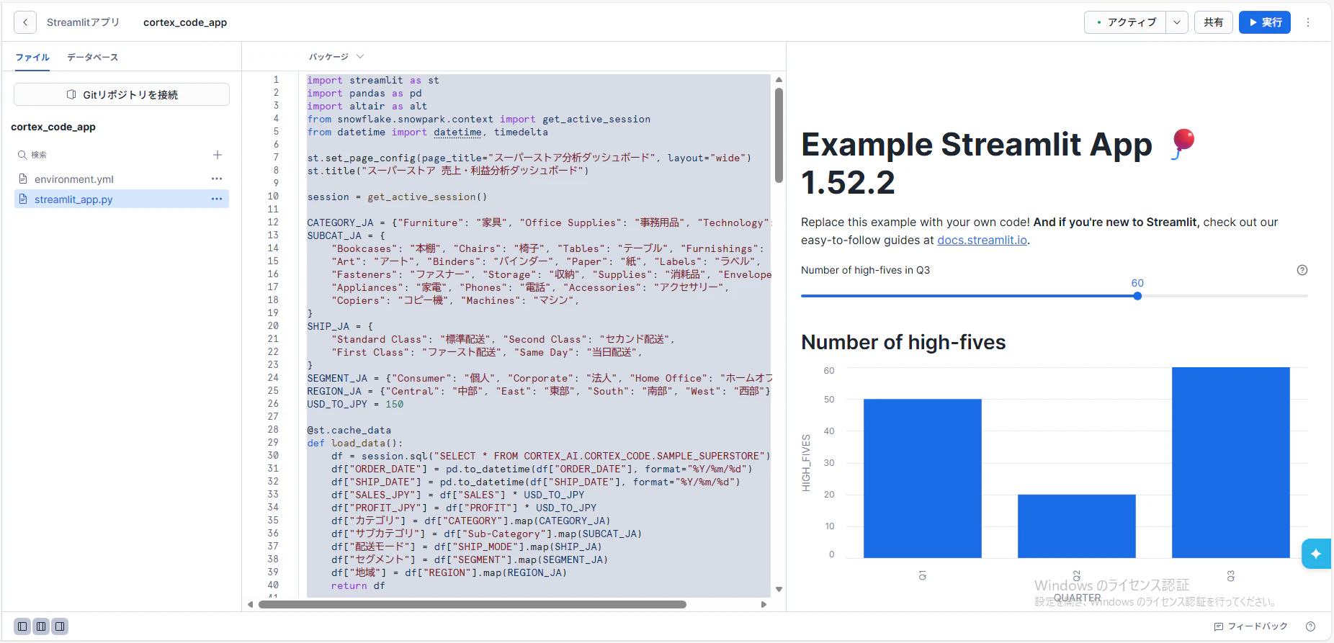Image resolution: width=1334 pixels, height=643 pixels.
Task: Click the Number of high-fives heading
Action: pyautogui.click(x=903, y=342)
